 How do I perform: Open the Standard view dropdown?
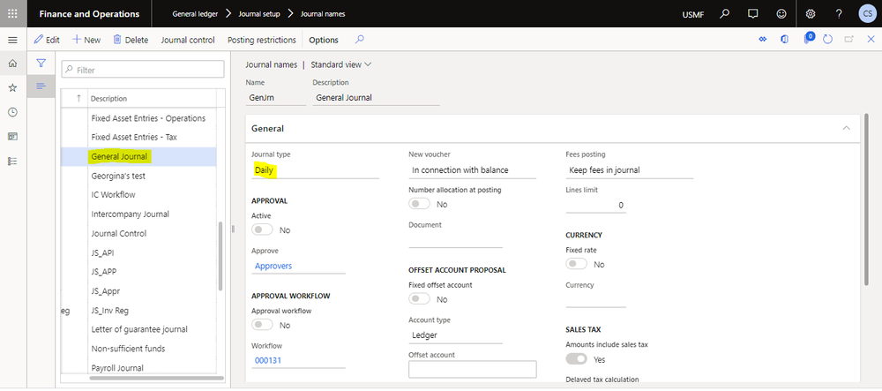tap(341, 64)
